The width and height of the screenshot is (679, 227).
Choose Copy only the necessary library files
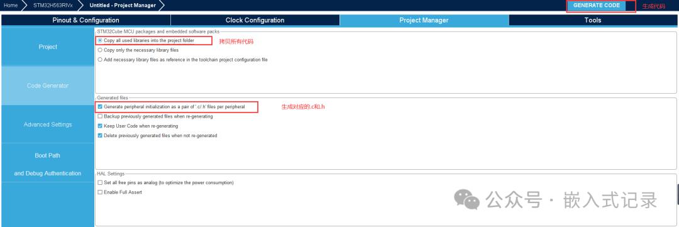pos(100,50)
